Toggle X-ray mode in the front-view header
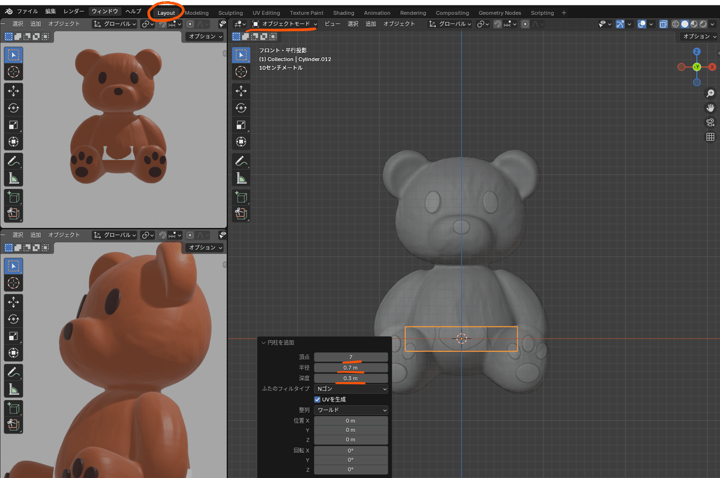The height and width of the screenshot is (478, 720). pyautogui.click(x=663, y=24)
